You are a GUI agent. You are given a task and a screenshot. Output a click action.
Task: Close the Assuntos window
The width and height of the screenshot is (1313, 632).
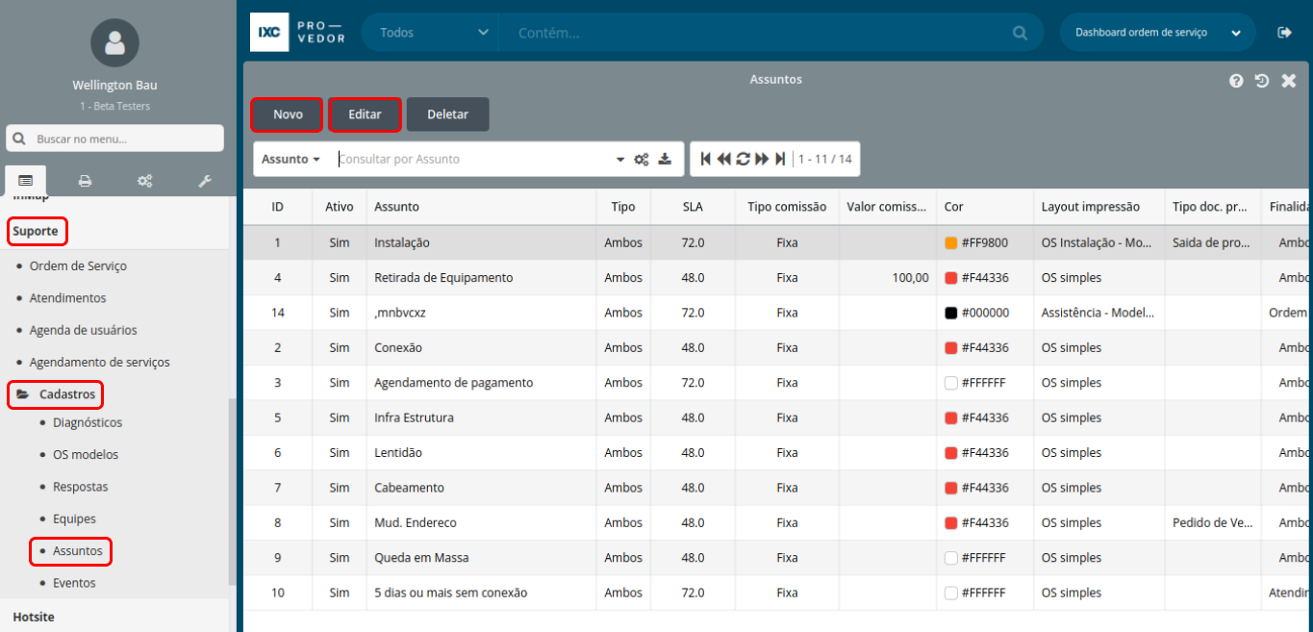(x=1289, y=81)
